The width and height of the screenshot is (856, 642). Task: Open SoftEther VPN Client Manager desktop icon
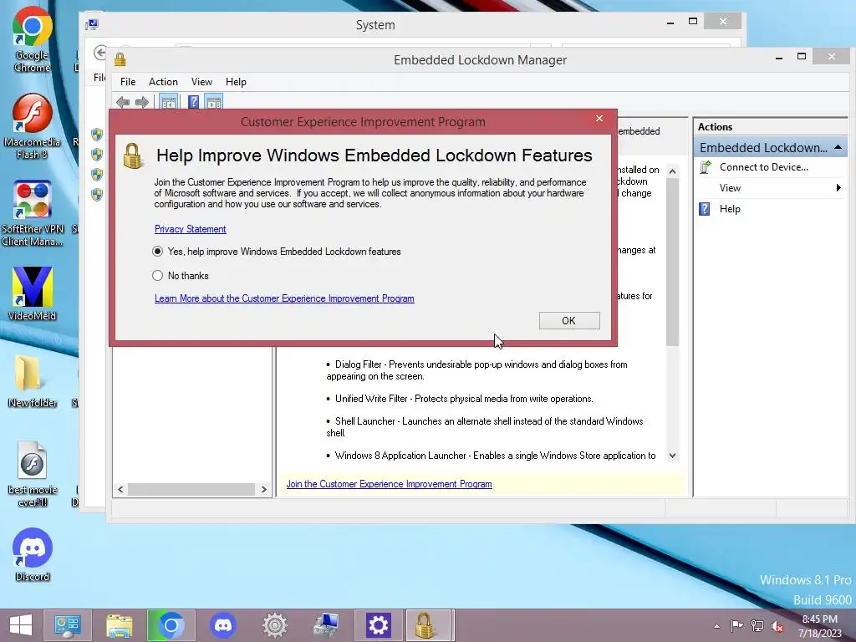click(33, 213)
